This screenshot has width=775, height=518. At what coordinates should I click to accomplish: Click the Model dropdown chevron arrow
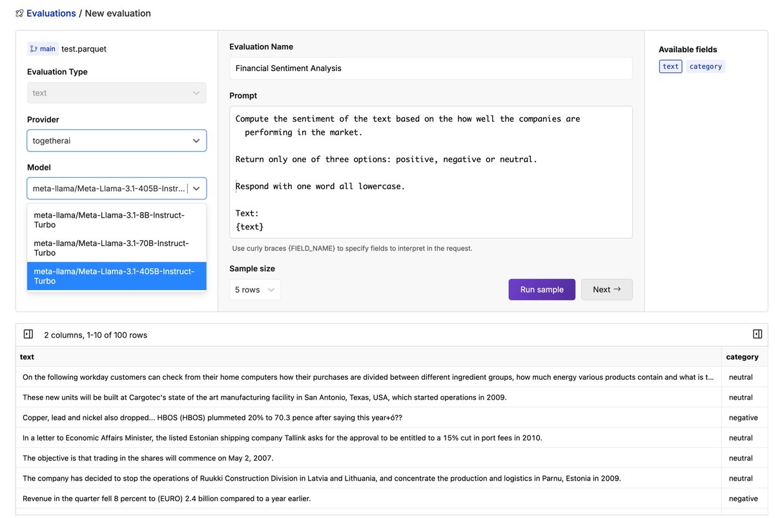196,189
